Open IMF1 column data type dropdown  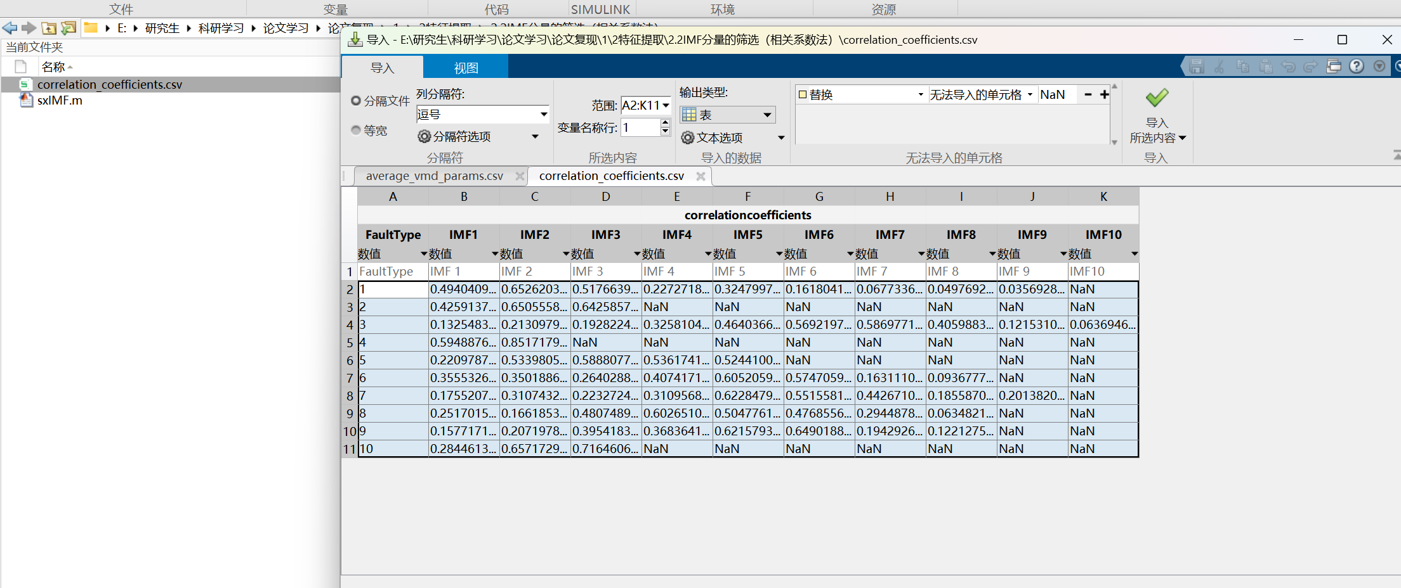495,254
